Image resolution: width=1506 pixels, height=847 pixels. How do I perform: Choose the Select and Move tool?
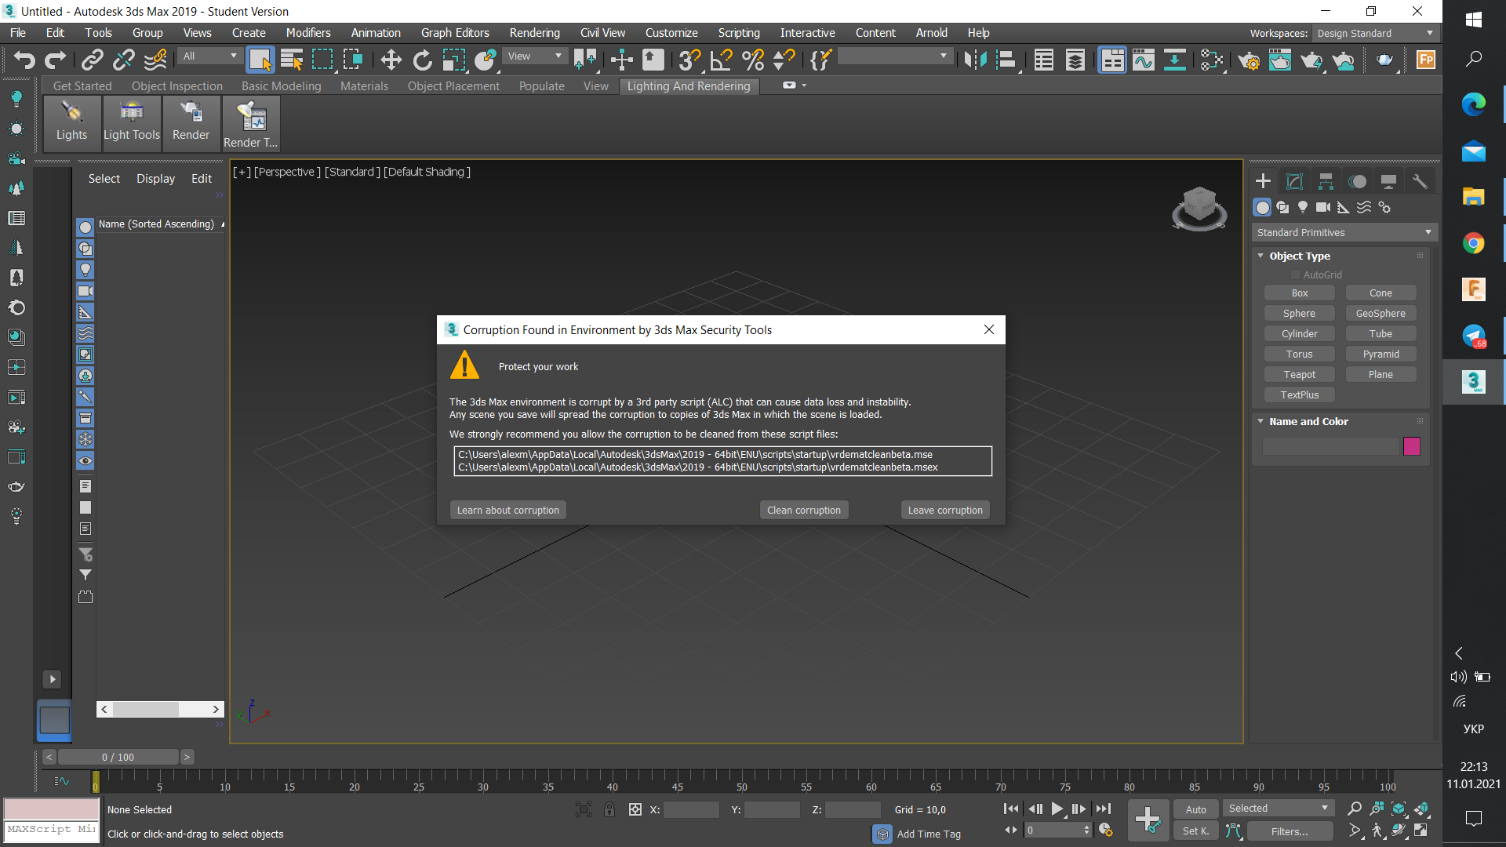(x=391, y=60)
